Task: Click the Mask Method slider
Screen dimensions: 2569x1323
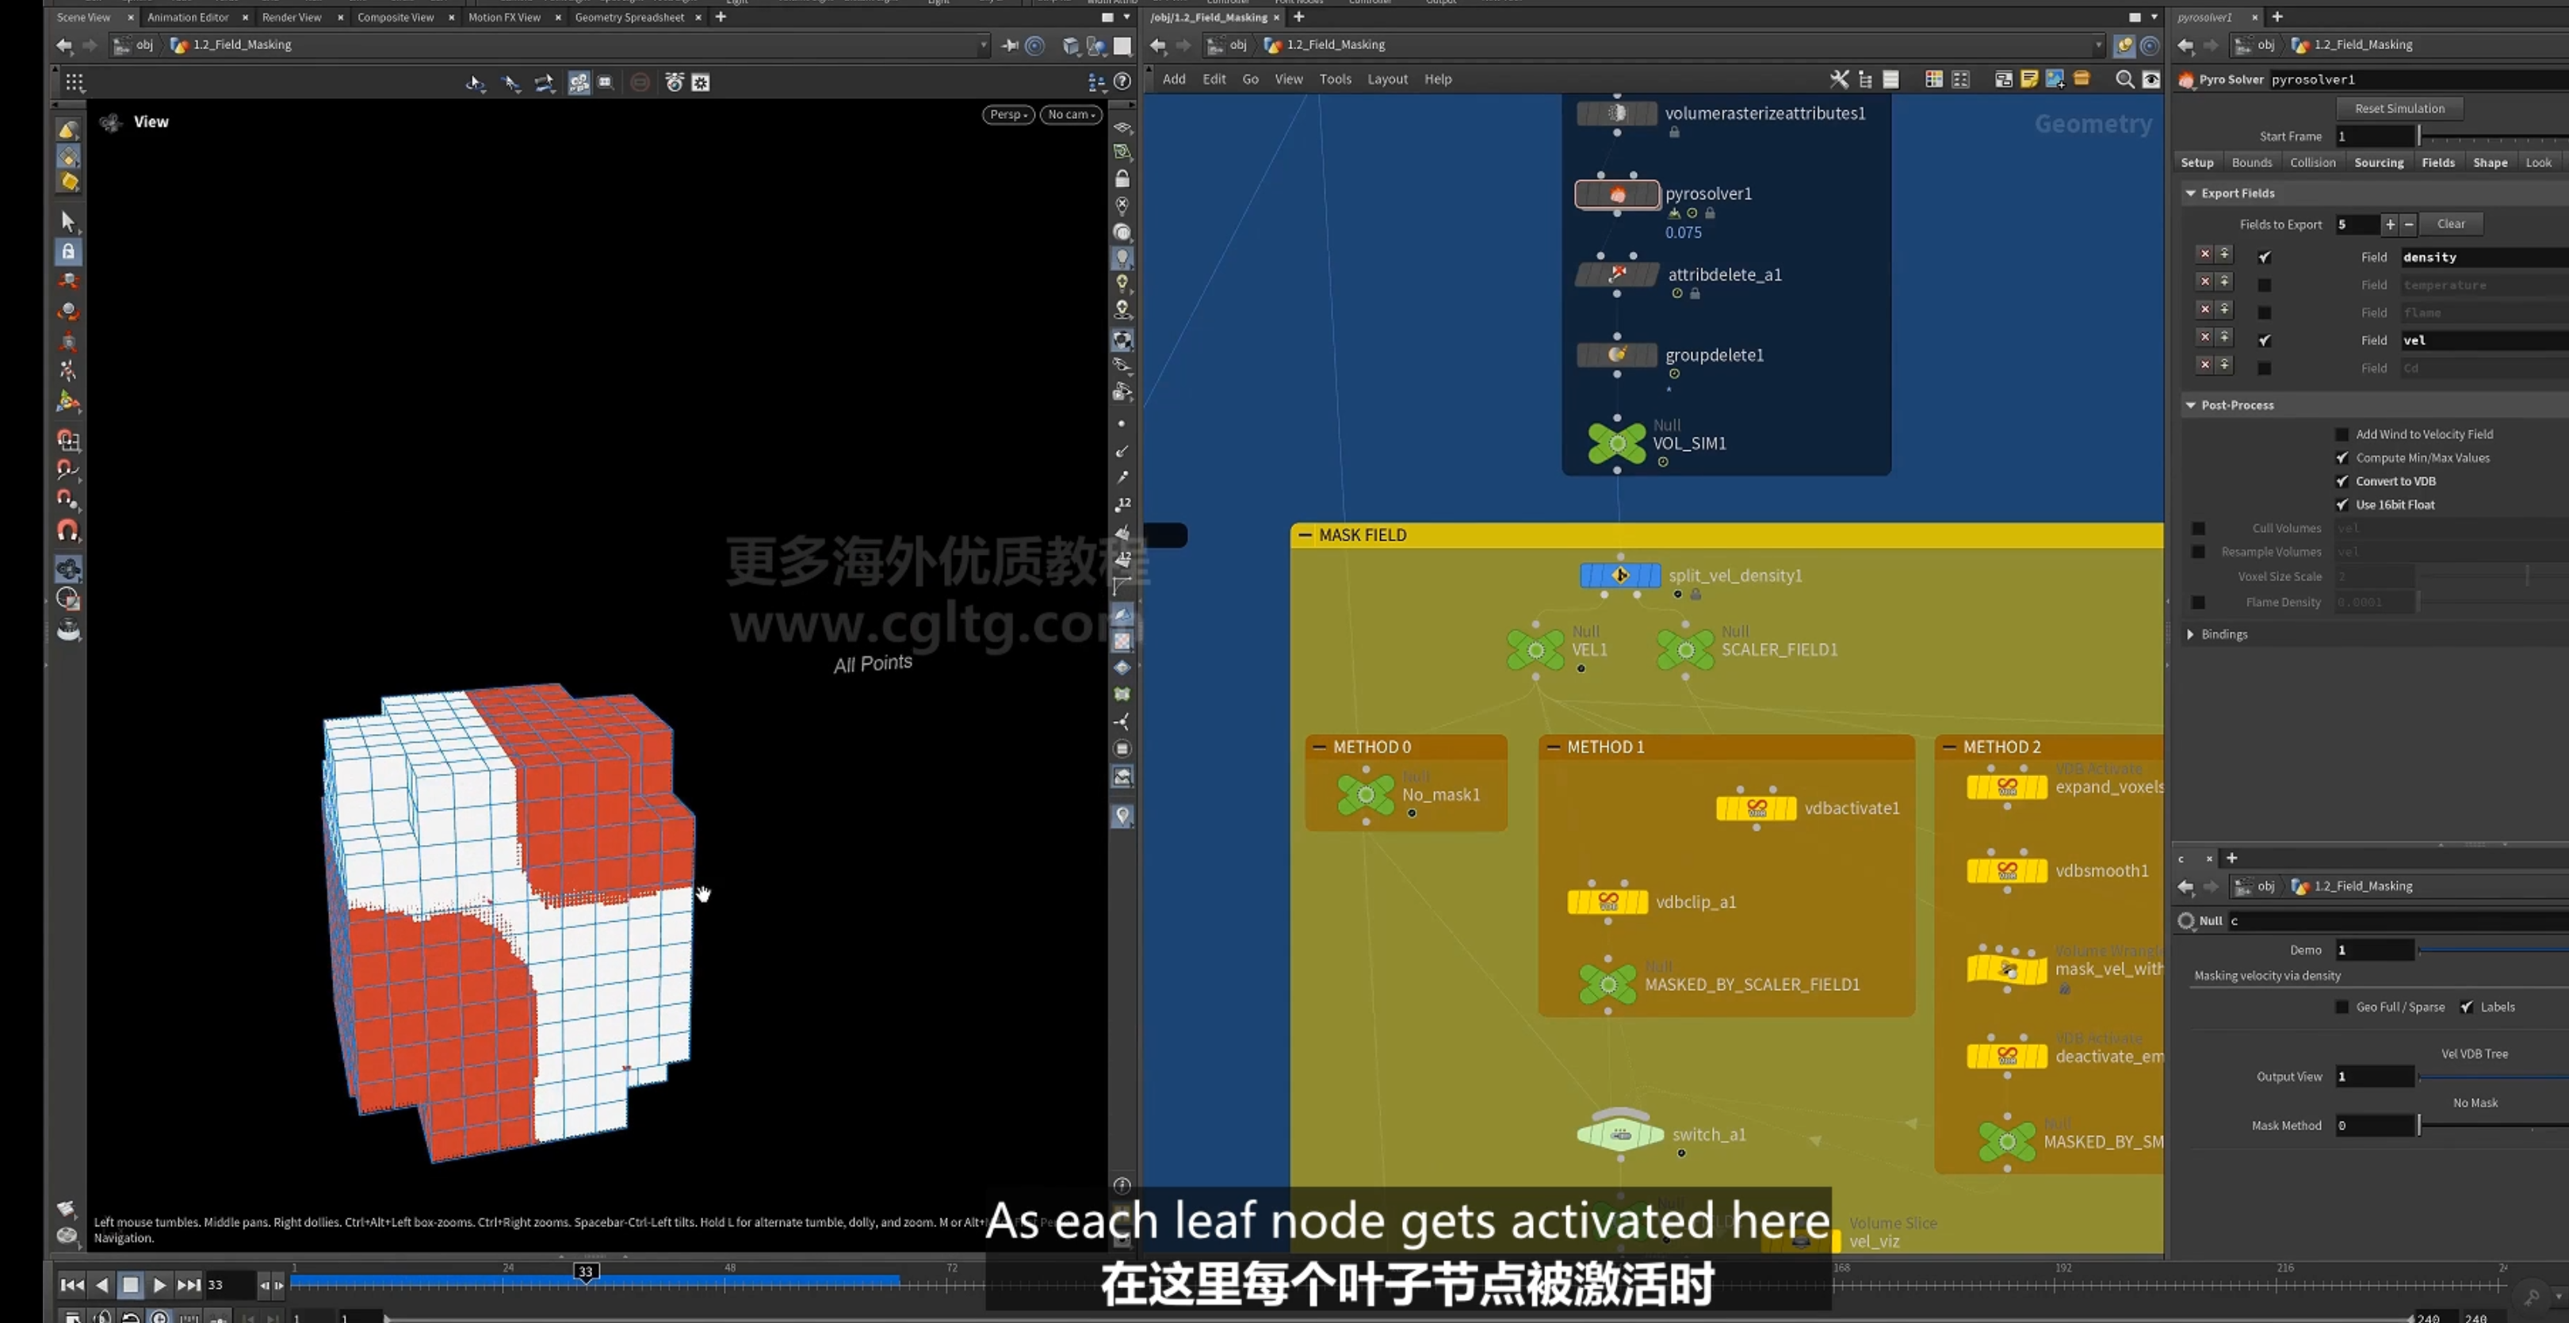Action: coord(2493,1126)
